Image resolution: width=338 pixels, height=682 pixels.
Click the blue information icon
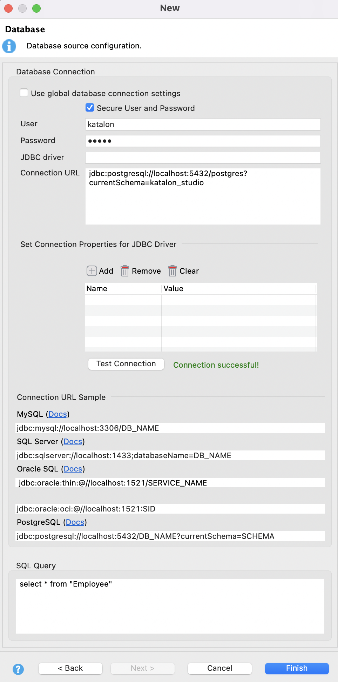9,46
